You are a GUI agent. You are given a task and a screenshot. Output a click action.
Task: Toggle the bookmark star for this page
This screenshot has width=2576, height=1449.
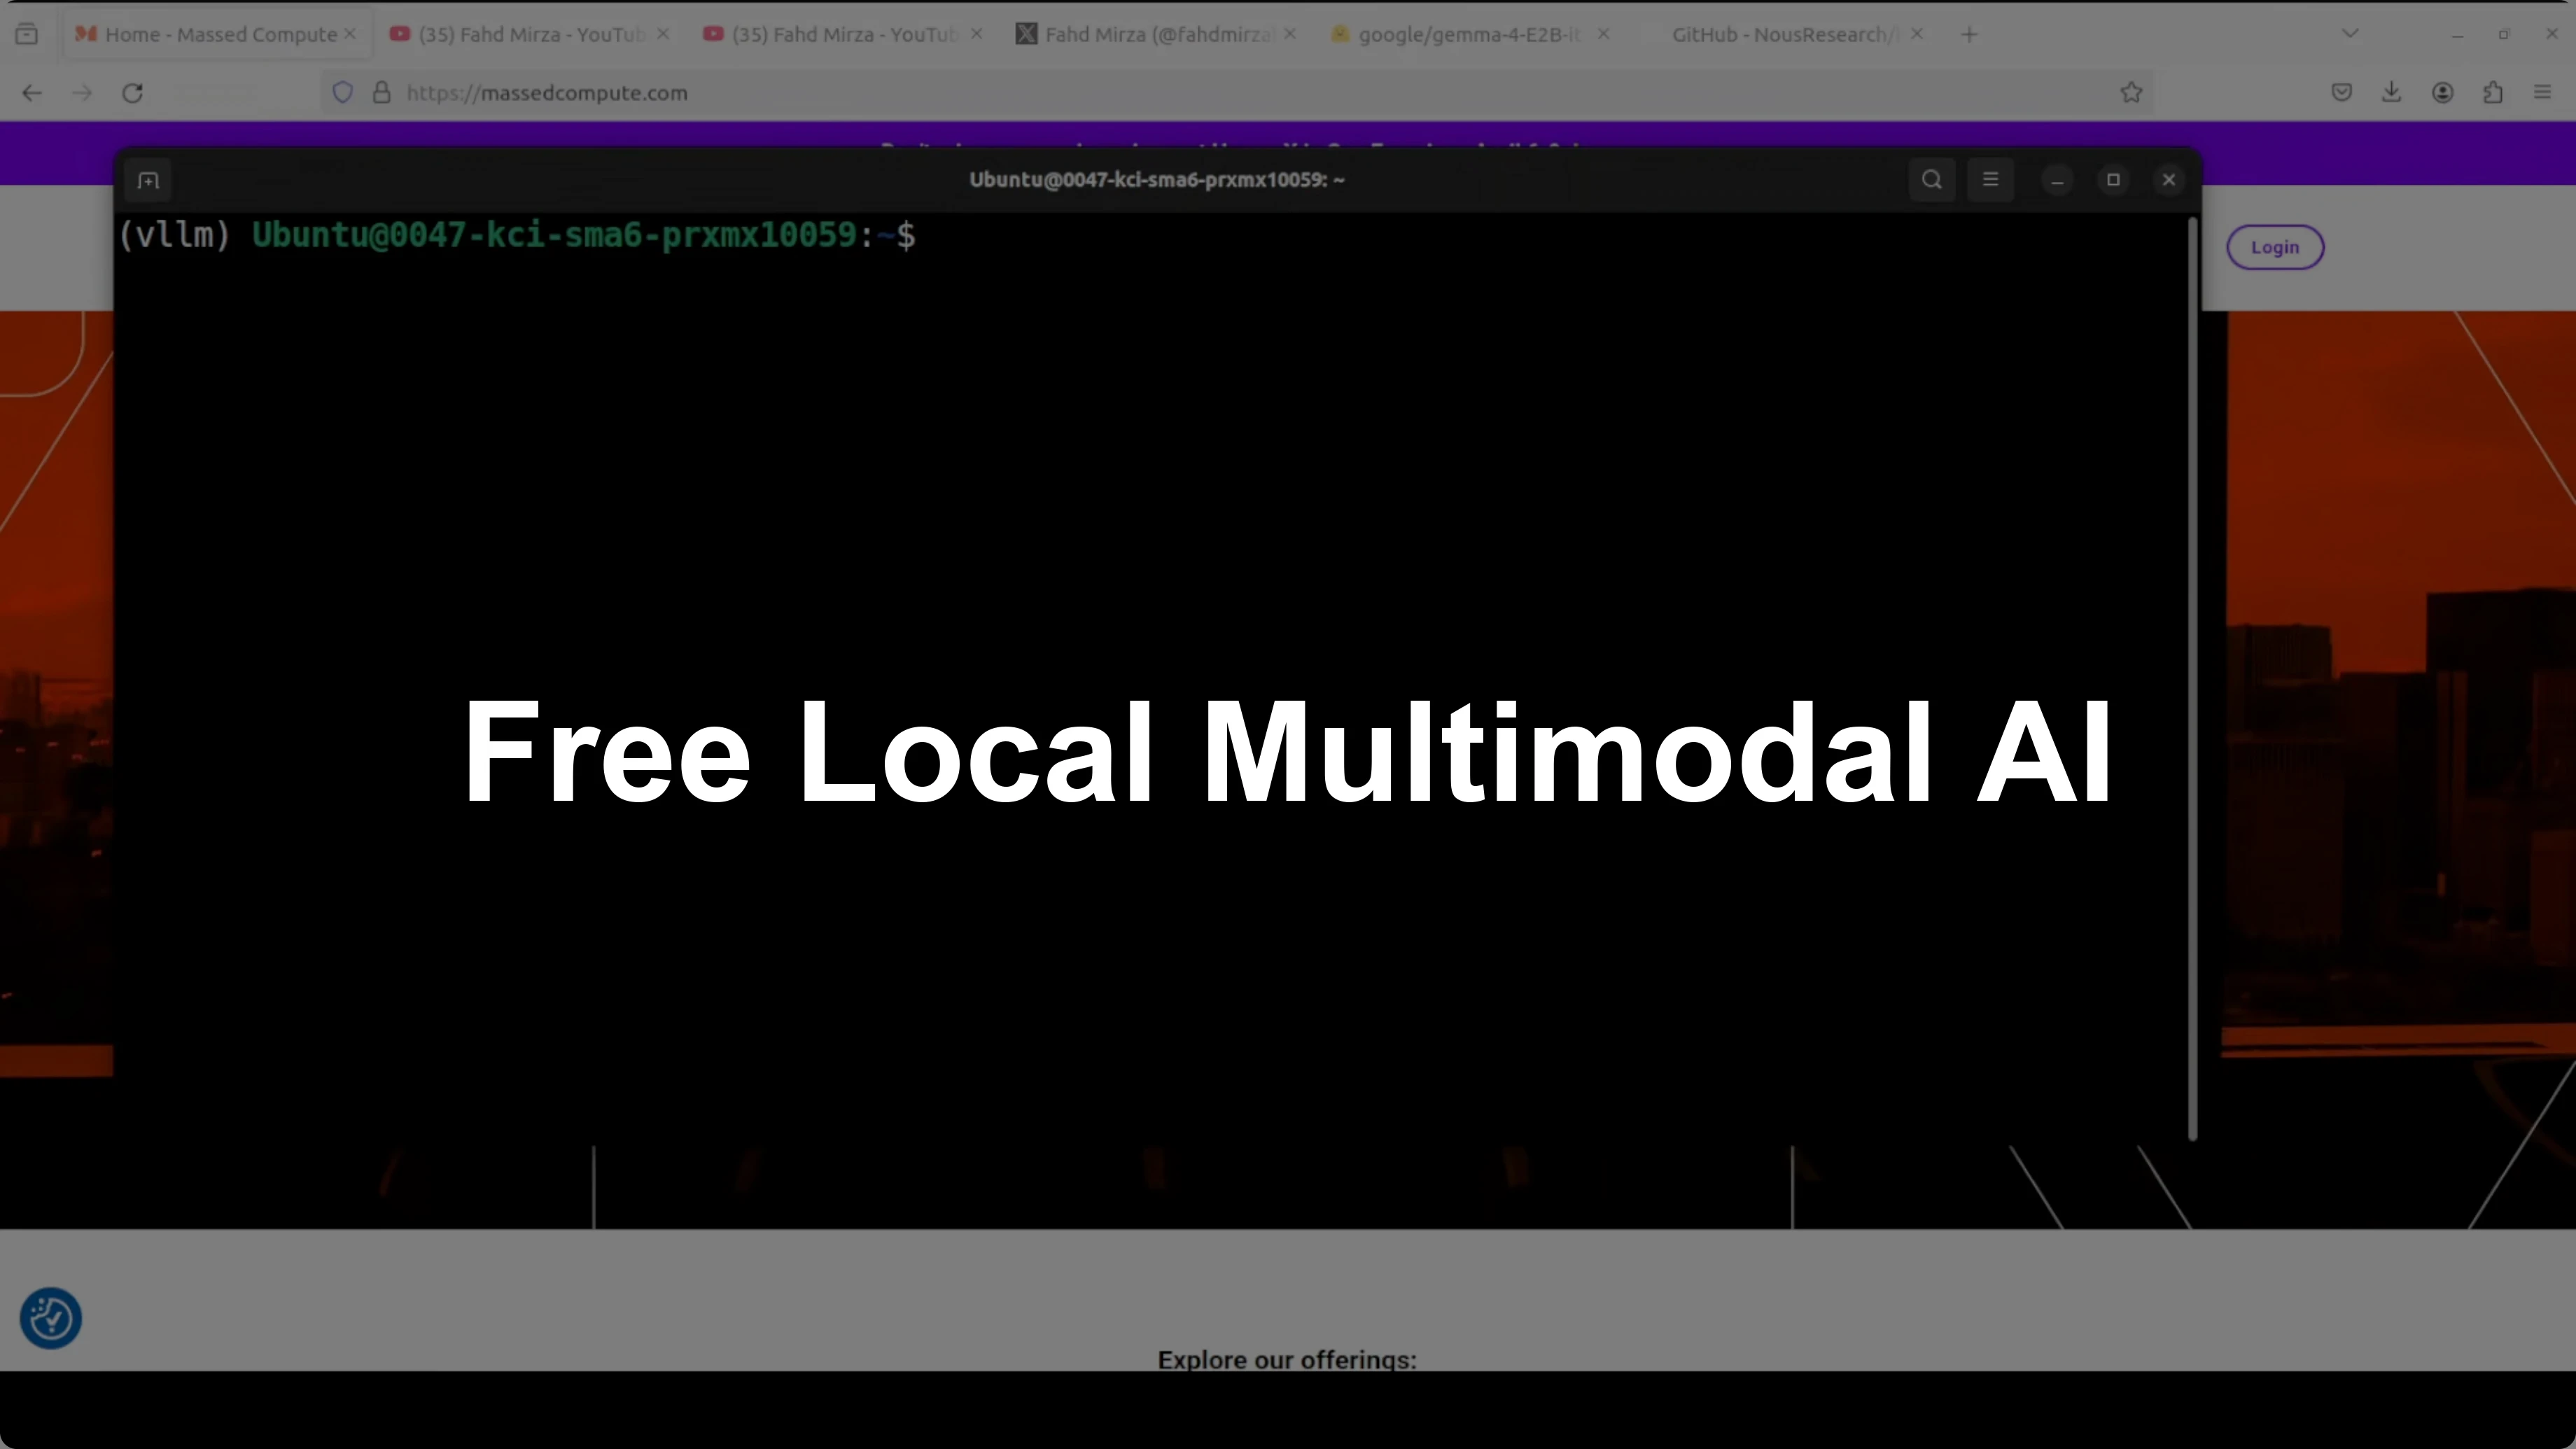point(2131,92)
